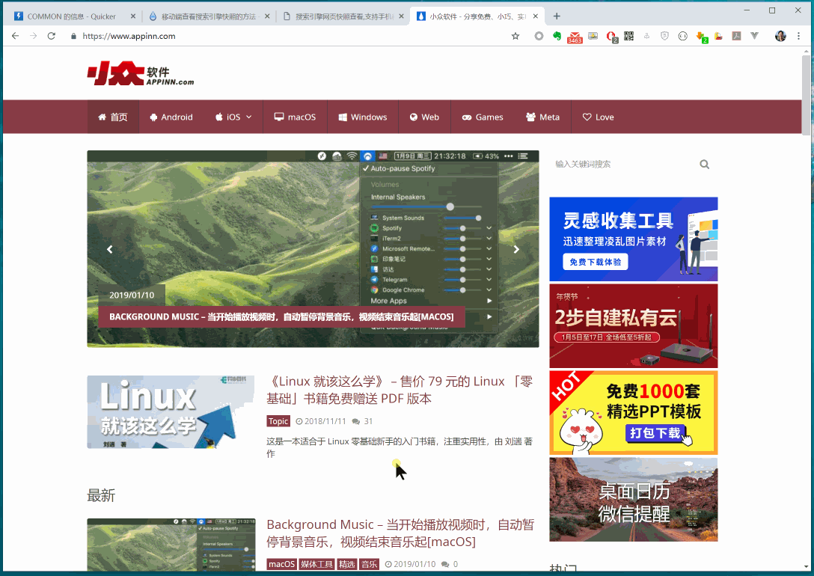Click the magnifier icon in site search
The height and width of the screenshot is (576, 814).
(704, 165)
